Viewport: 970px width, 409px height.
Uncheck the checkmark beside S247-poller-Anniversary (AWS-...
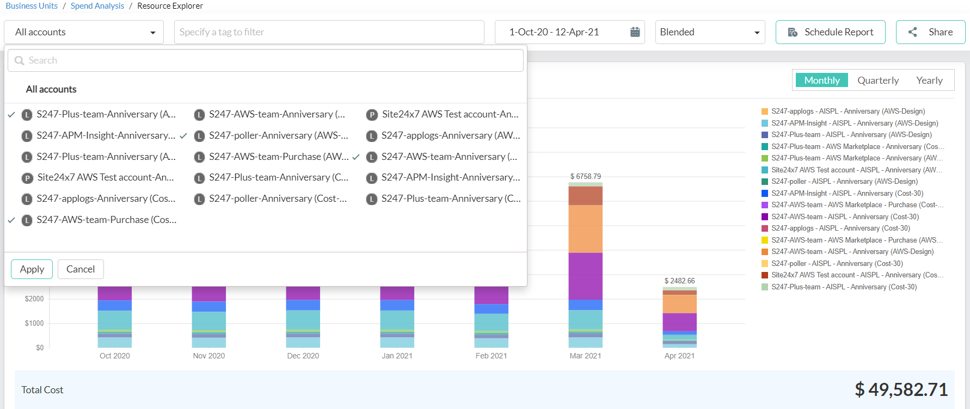tap(183, 135)
